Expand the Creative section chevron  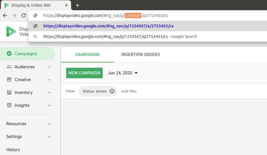pos(49,80)
